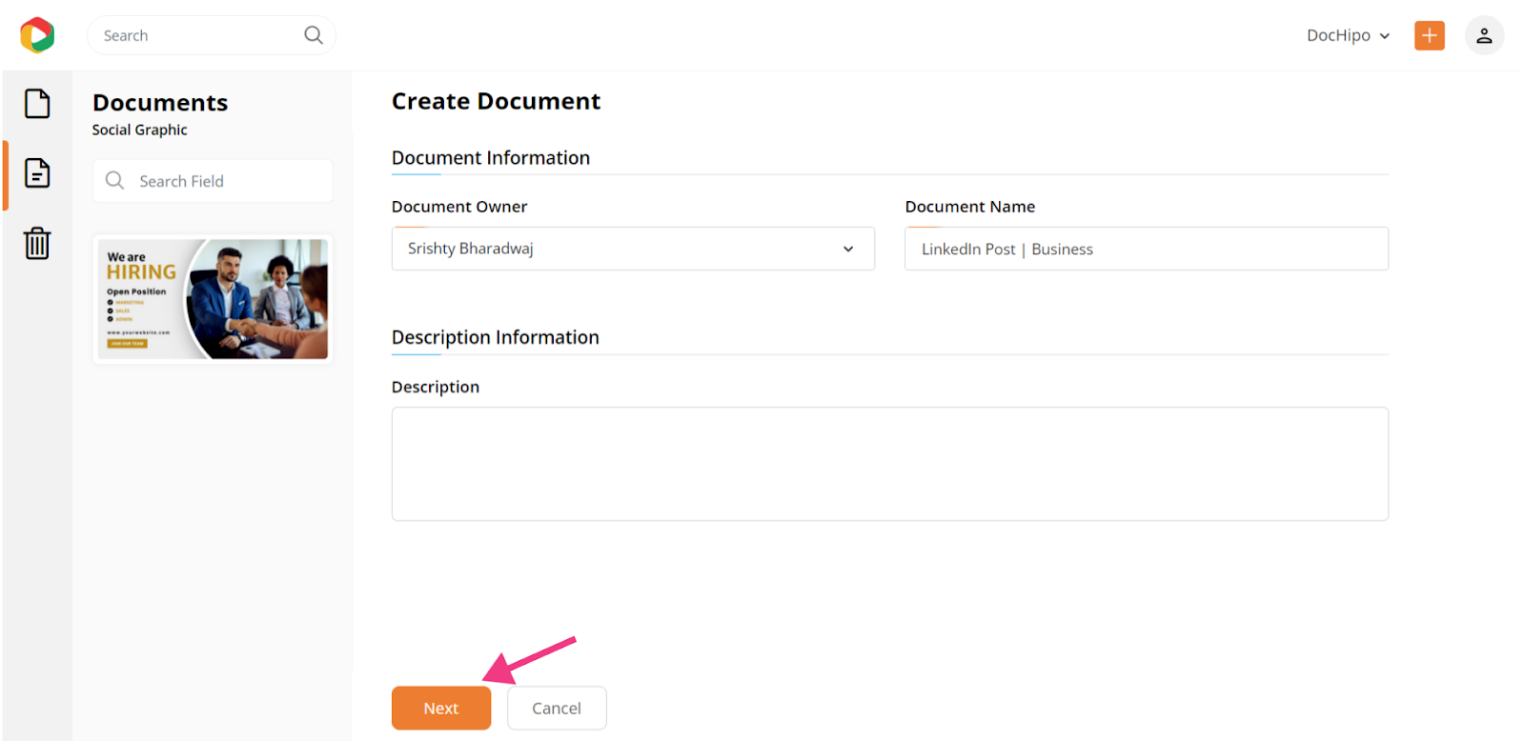The image size is (1525, 741).
Task: Open the Document Owner dropdown
Action: tap(633, 249)
